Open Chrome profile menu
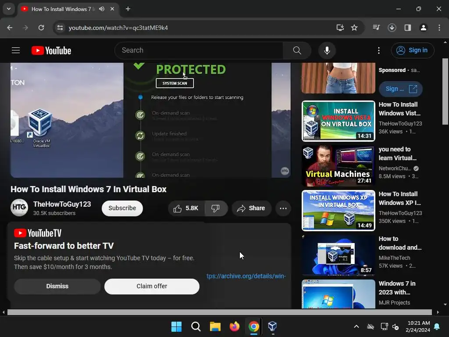This screenshot has width=449, height=337. [x=423, y=28]
